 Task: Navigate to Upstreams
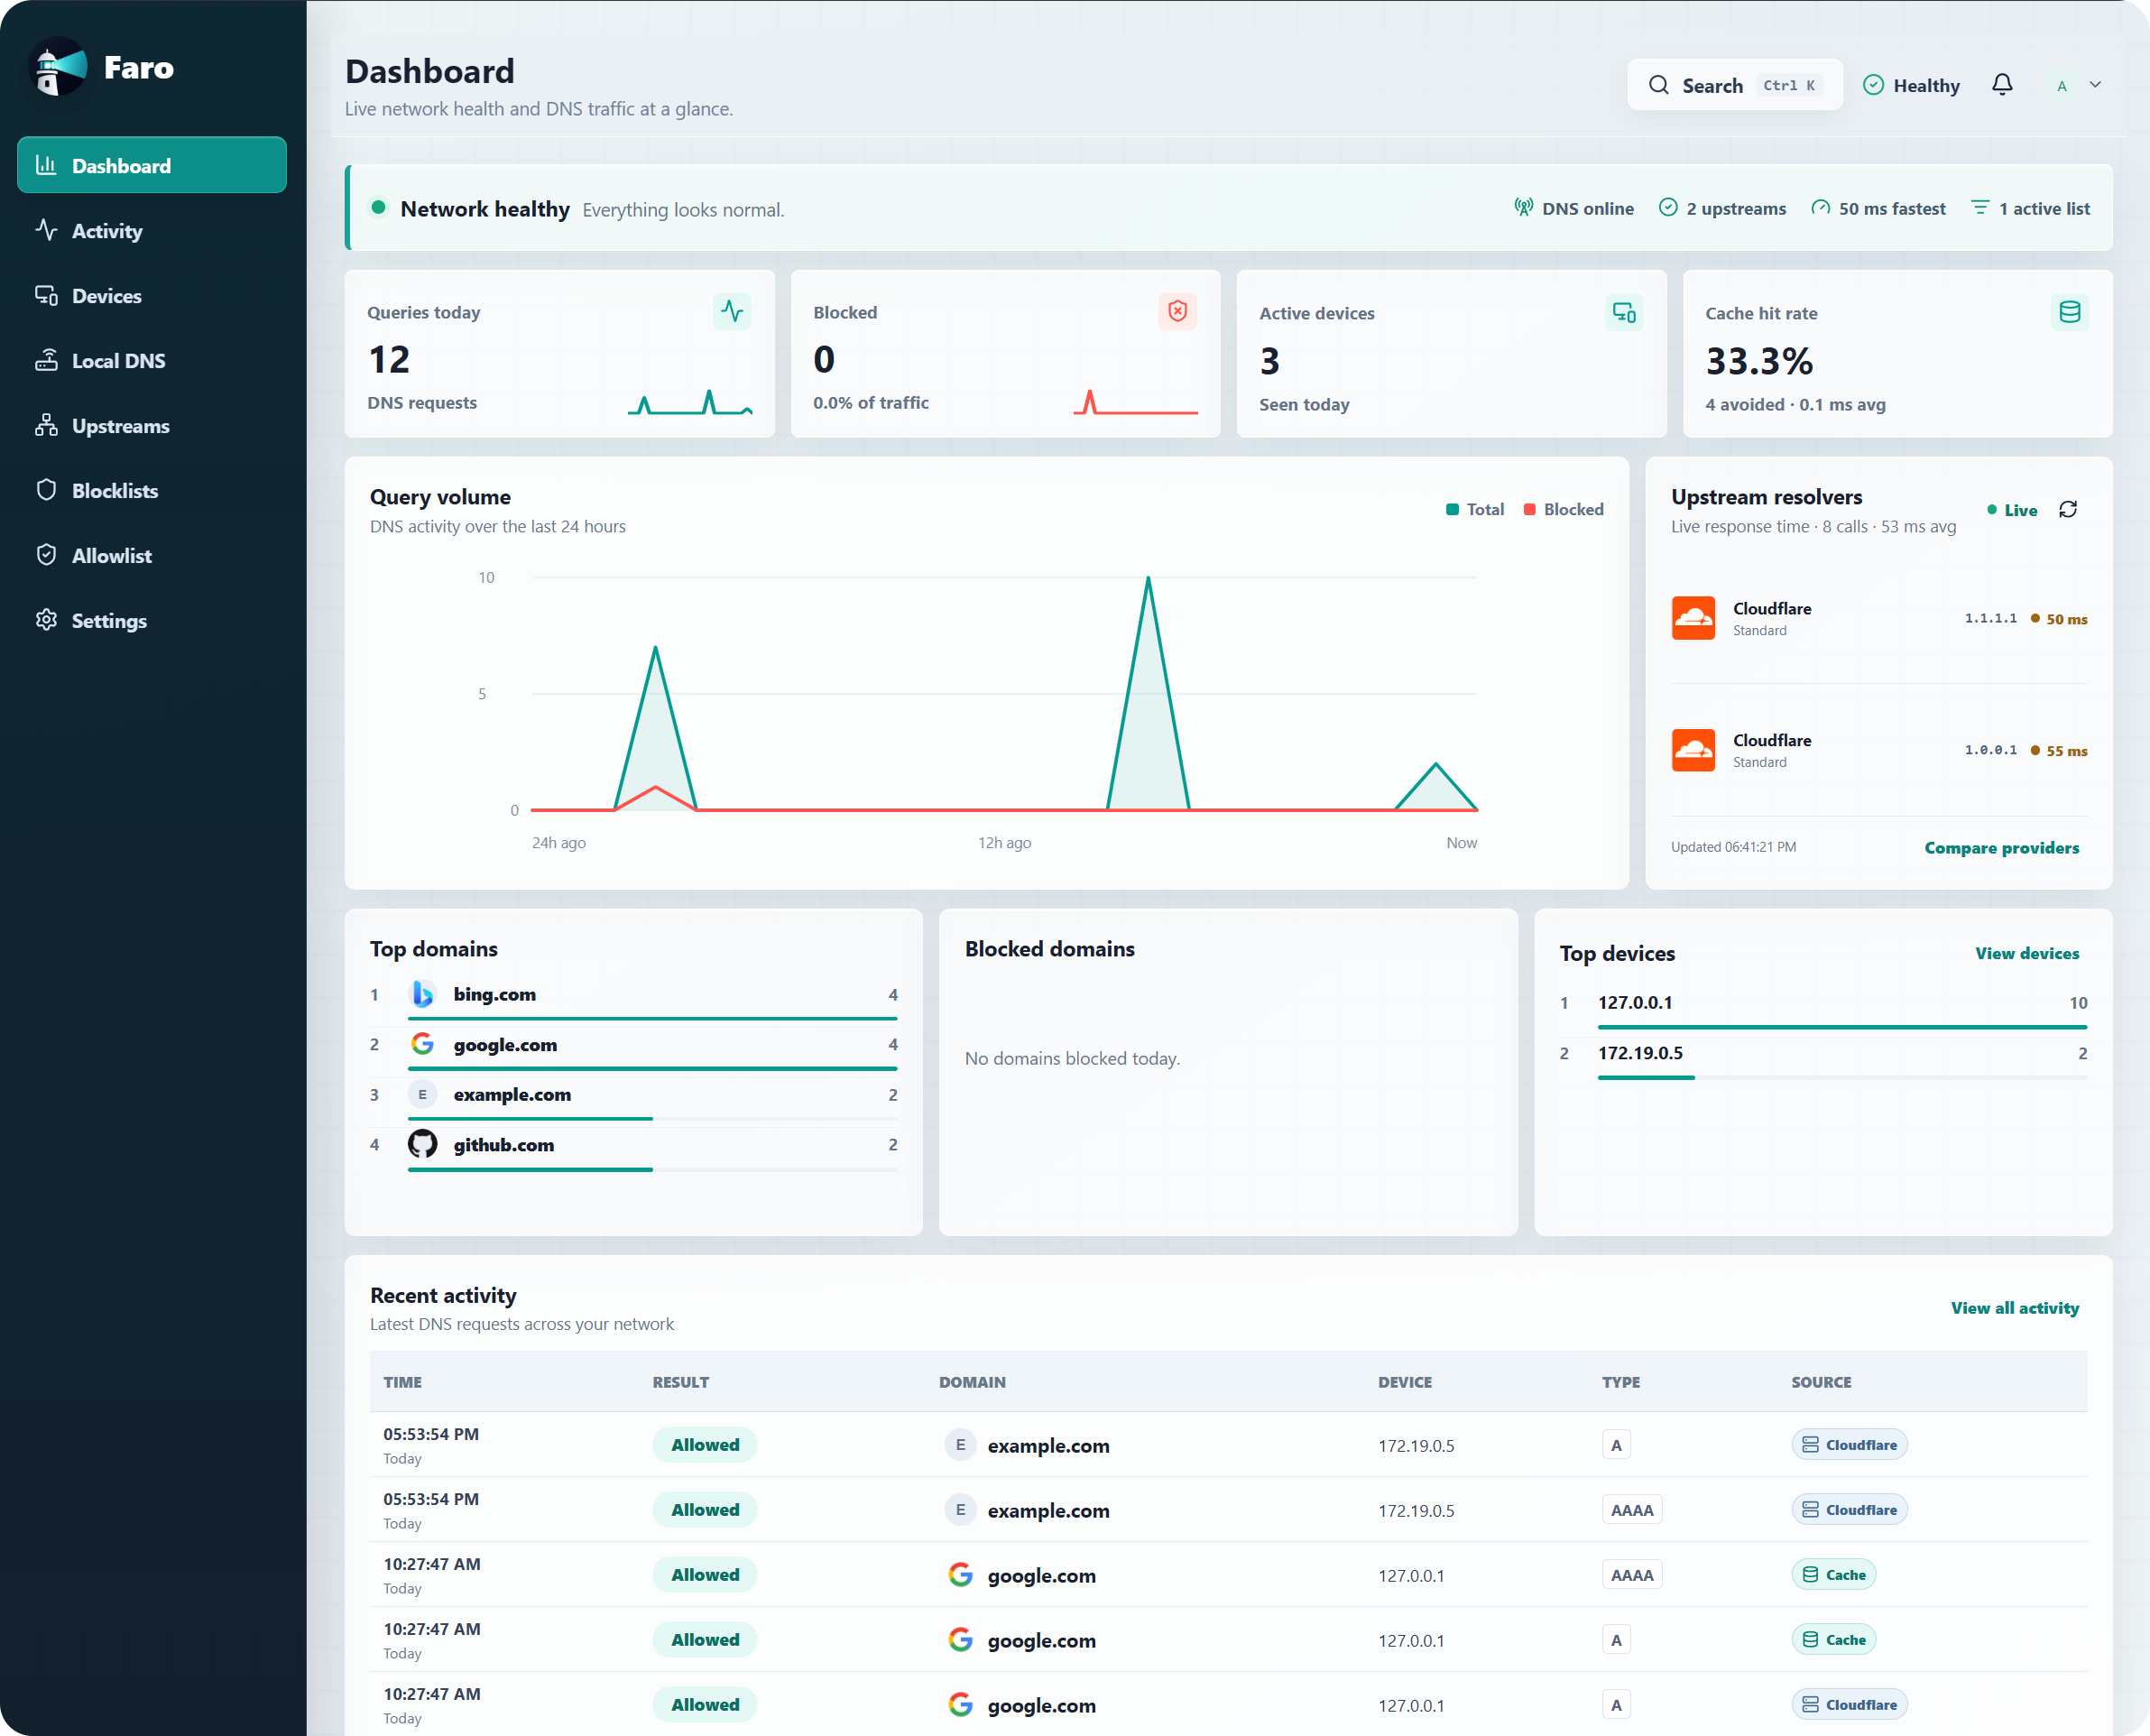point(152,425)
